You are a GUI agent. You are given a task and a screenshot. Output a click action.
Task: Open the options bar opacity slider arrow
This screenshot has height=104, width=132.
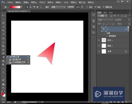82,7
